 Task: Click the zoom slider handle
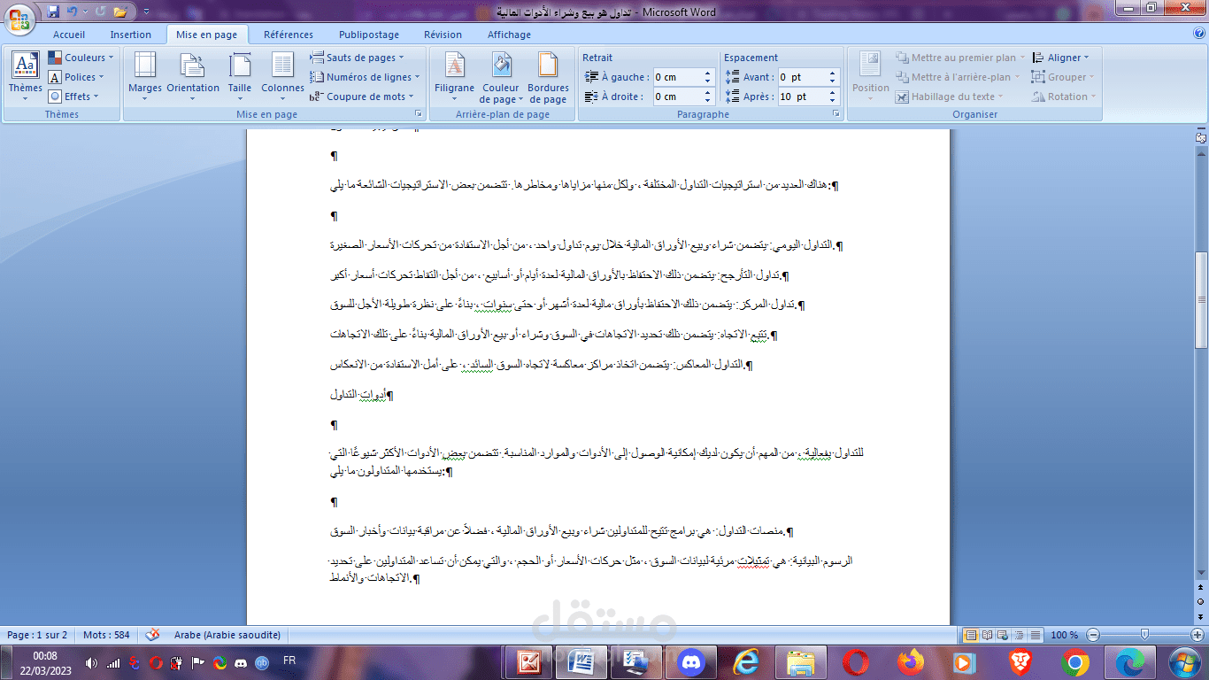[x=1144, y=635]
